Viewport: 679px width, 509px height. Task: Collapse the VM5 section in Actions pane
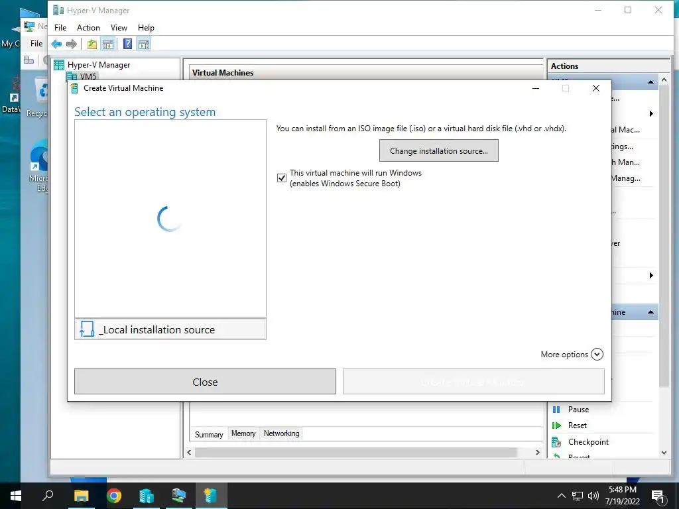tap(650, 82)
